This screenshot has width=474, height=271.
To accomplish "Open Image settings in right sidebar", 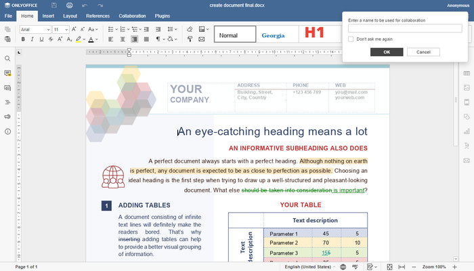I will click(x=467, y=87).
